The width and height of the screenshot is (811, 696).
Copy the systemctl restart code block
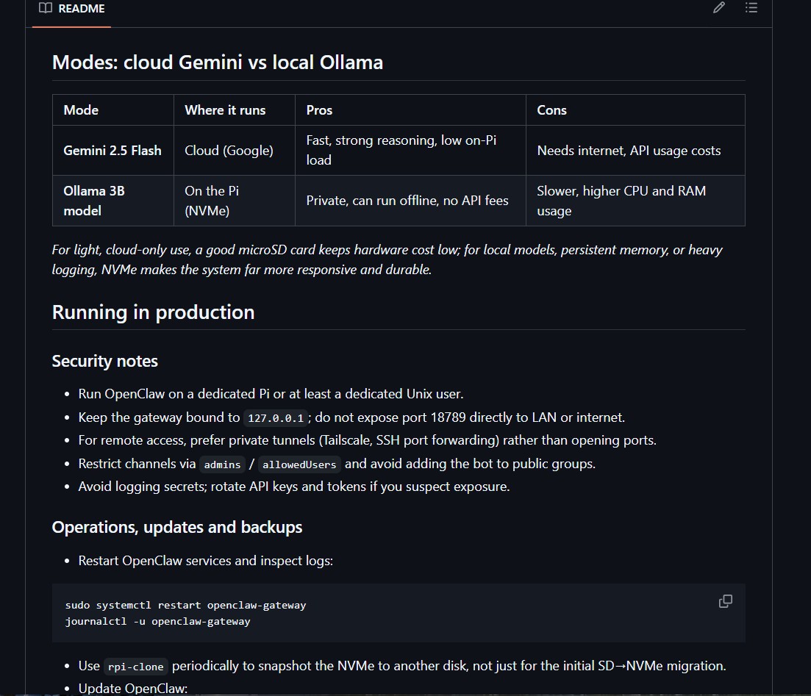point(726,601)
